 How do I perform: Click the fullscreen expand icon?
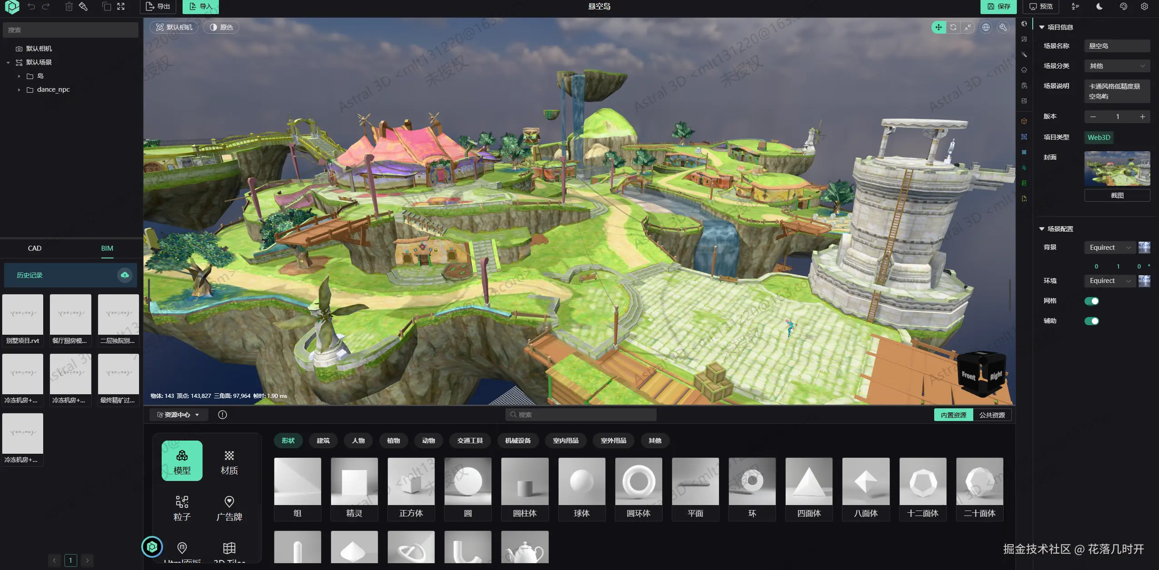pos(121,6)
